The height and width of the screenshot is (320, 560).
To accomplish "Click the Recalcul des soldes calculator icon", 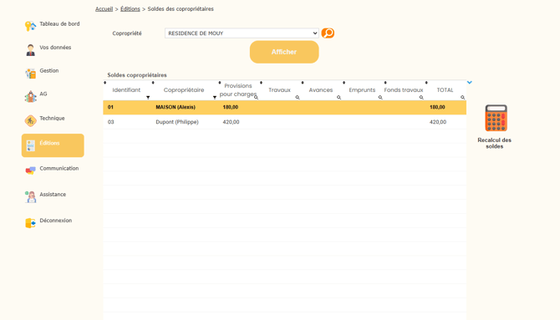I will [496, 118].
